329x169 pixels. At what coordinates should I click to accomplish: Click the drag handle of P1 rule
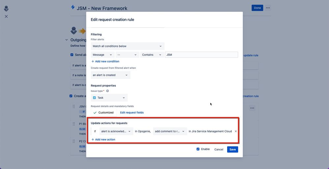tap(74, 124)
